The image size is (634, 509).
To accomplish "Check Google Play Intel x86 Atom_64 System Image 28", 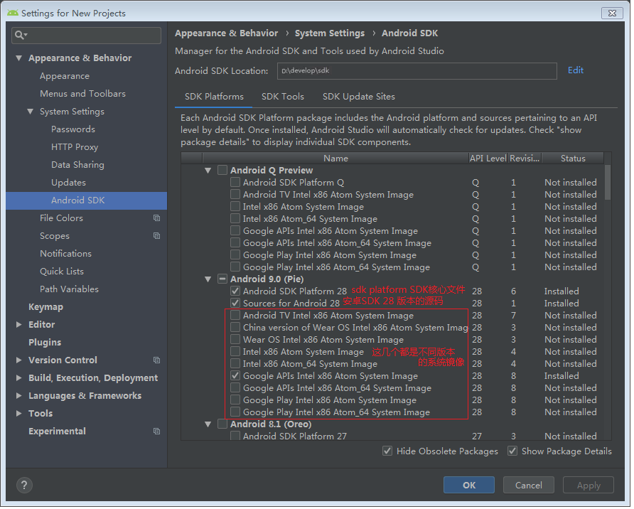I will pos(236,413).
